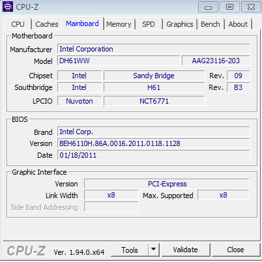Viewport: 262px width, 262px height.
Task: Click the Sandy Bridge chipset value
Action: click(x=154, y=76)
